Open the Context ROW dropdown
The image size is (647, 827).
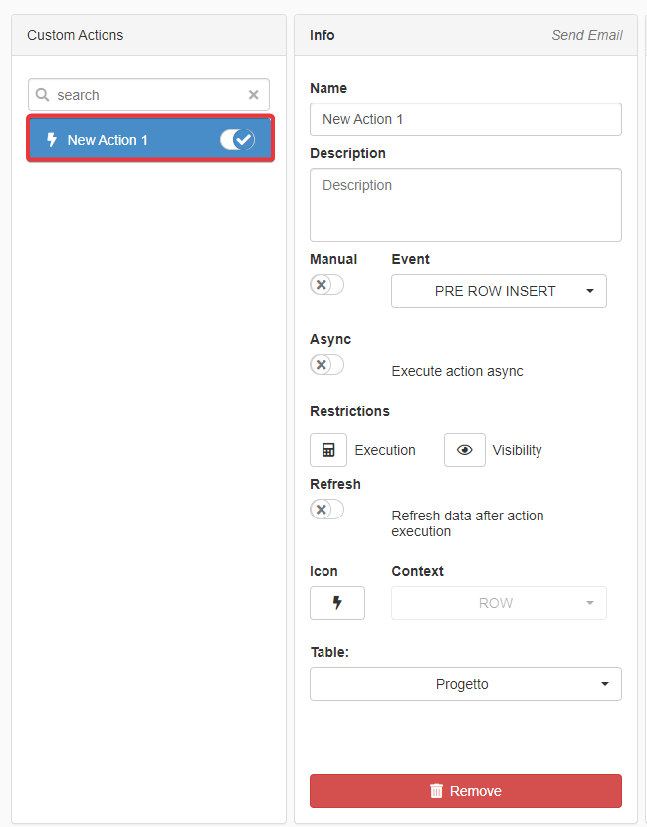pos(499,603)
